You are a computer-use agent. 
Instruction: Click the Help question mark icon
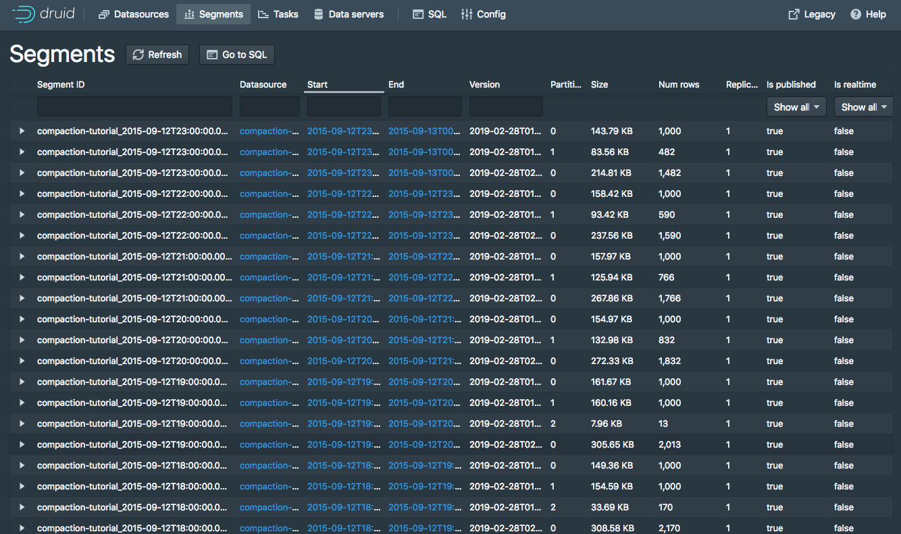tap(856, 14)
